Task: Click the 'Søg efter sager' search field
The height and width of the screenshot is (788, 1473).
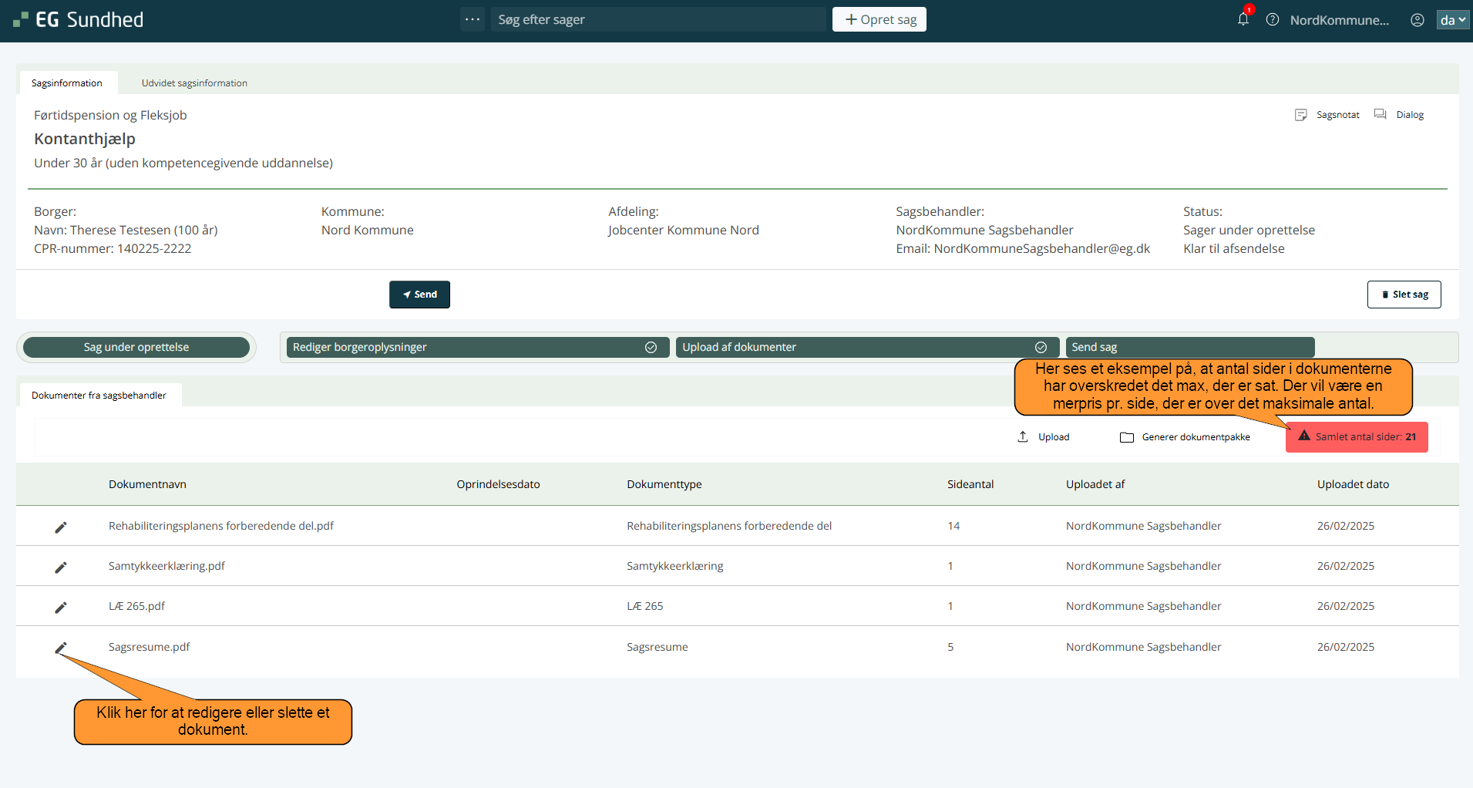Action: (x=657, y=19)
